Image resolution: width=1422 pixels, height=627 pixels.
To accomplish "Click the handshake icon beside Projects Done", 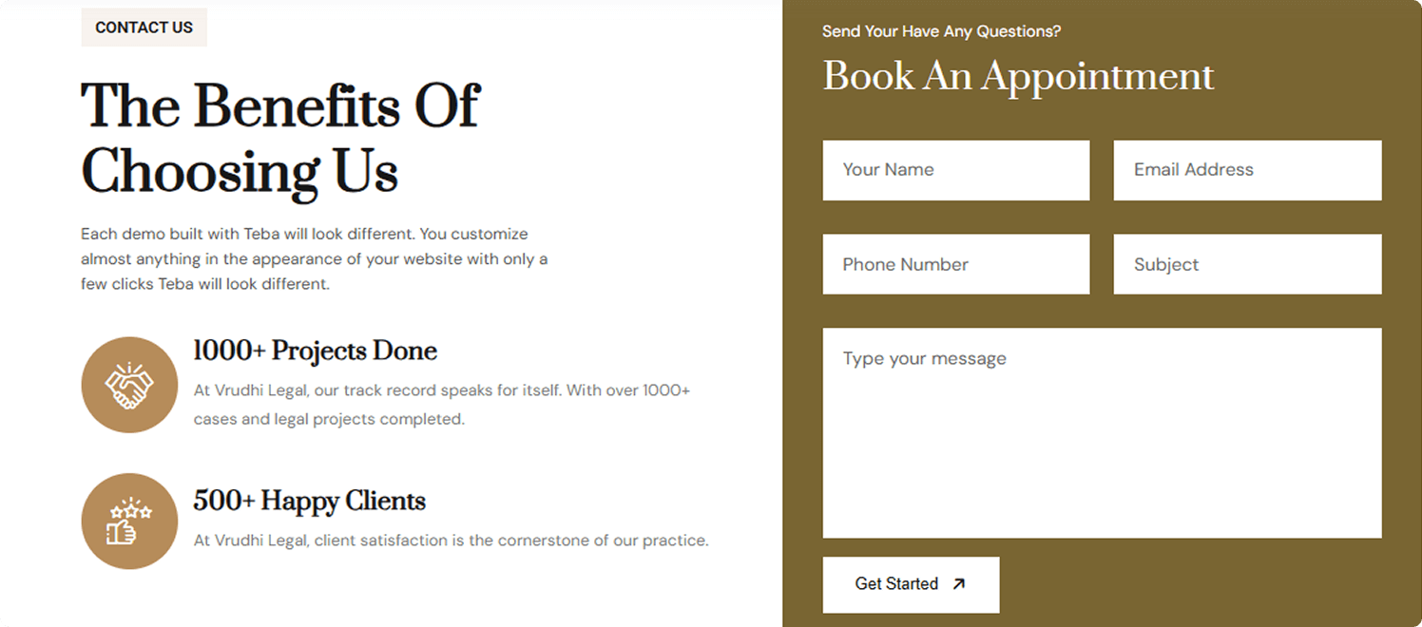I will (x=129, y=385).
